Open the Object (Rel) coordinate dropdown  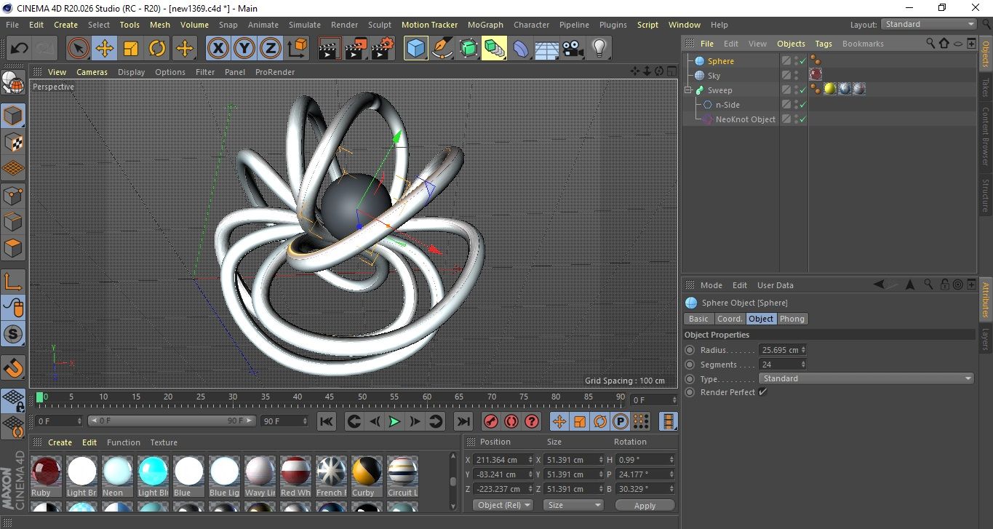click(x=503, y=505)
